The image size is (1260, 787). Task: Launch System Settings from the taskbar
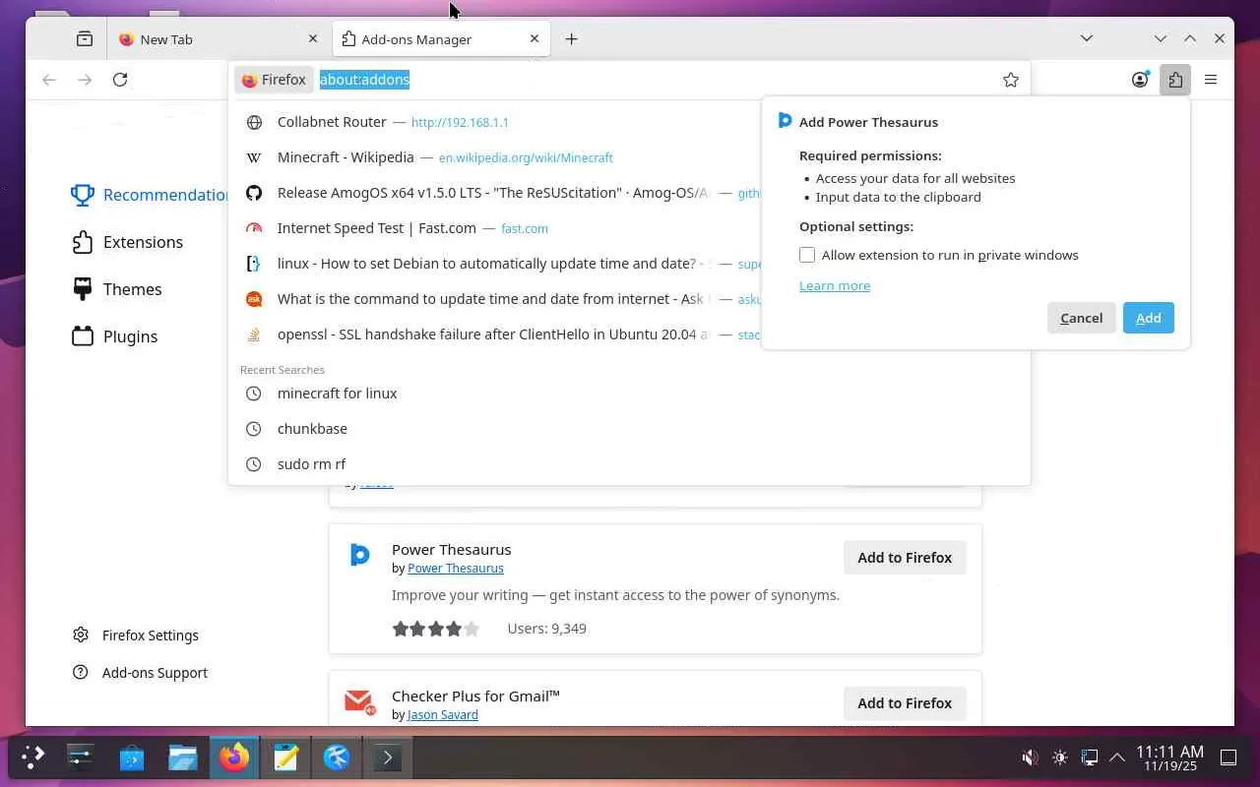[x=80, y=757]
